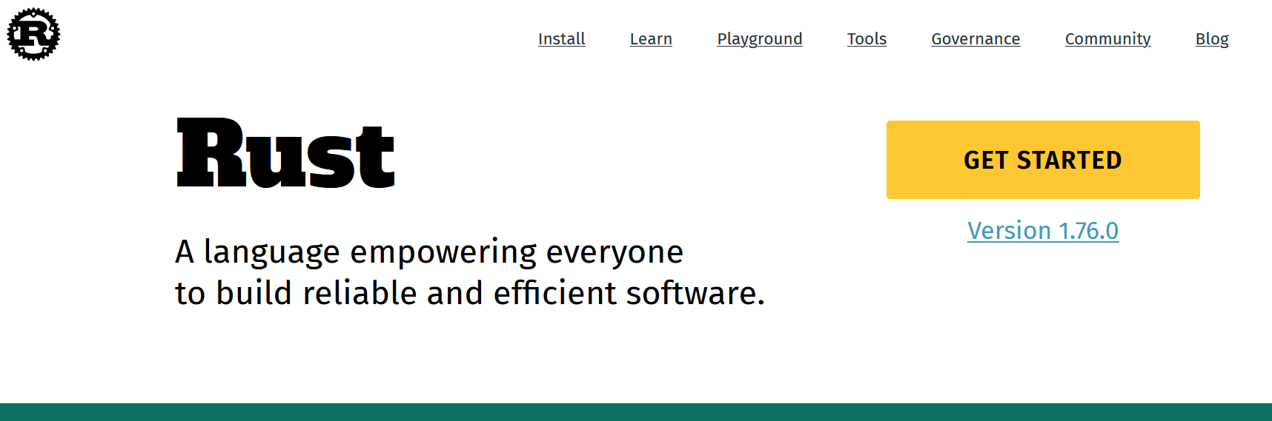Select Tools in the navigation bar
This screenshot has height=421, width=1272.
pos(867,39)
